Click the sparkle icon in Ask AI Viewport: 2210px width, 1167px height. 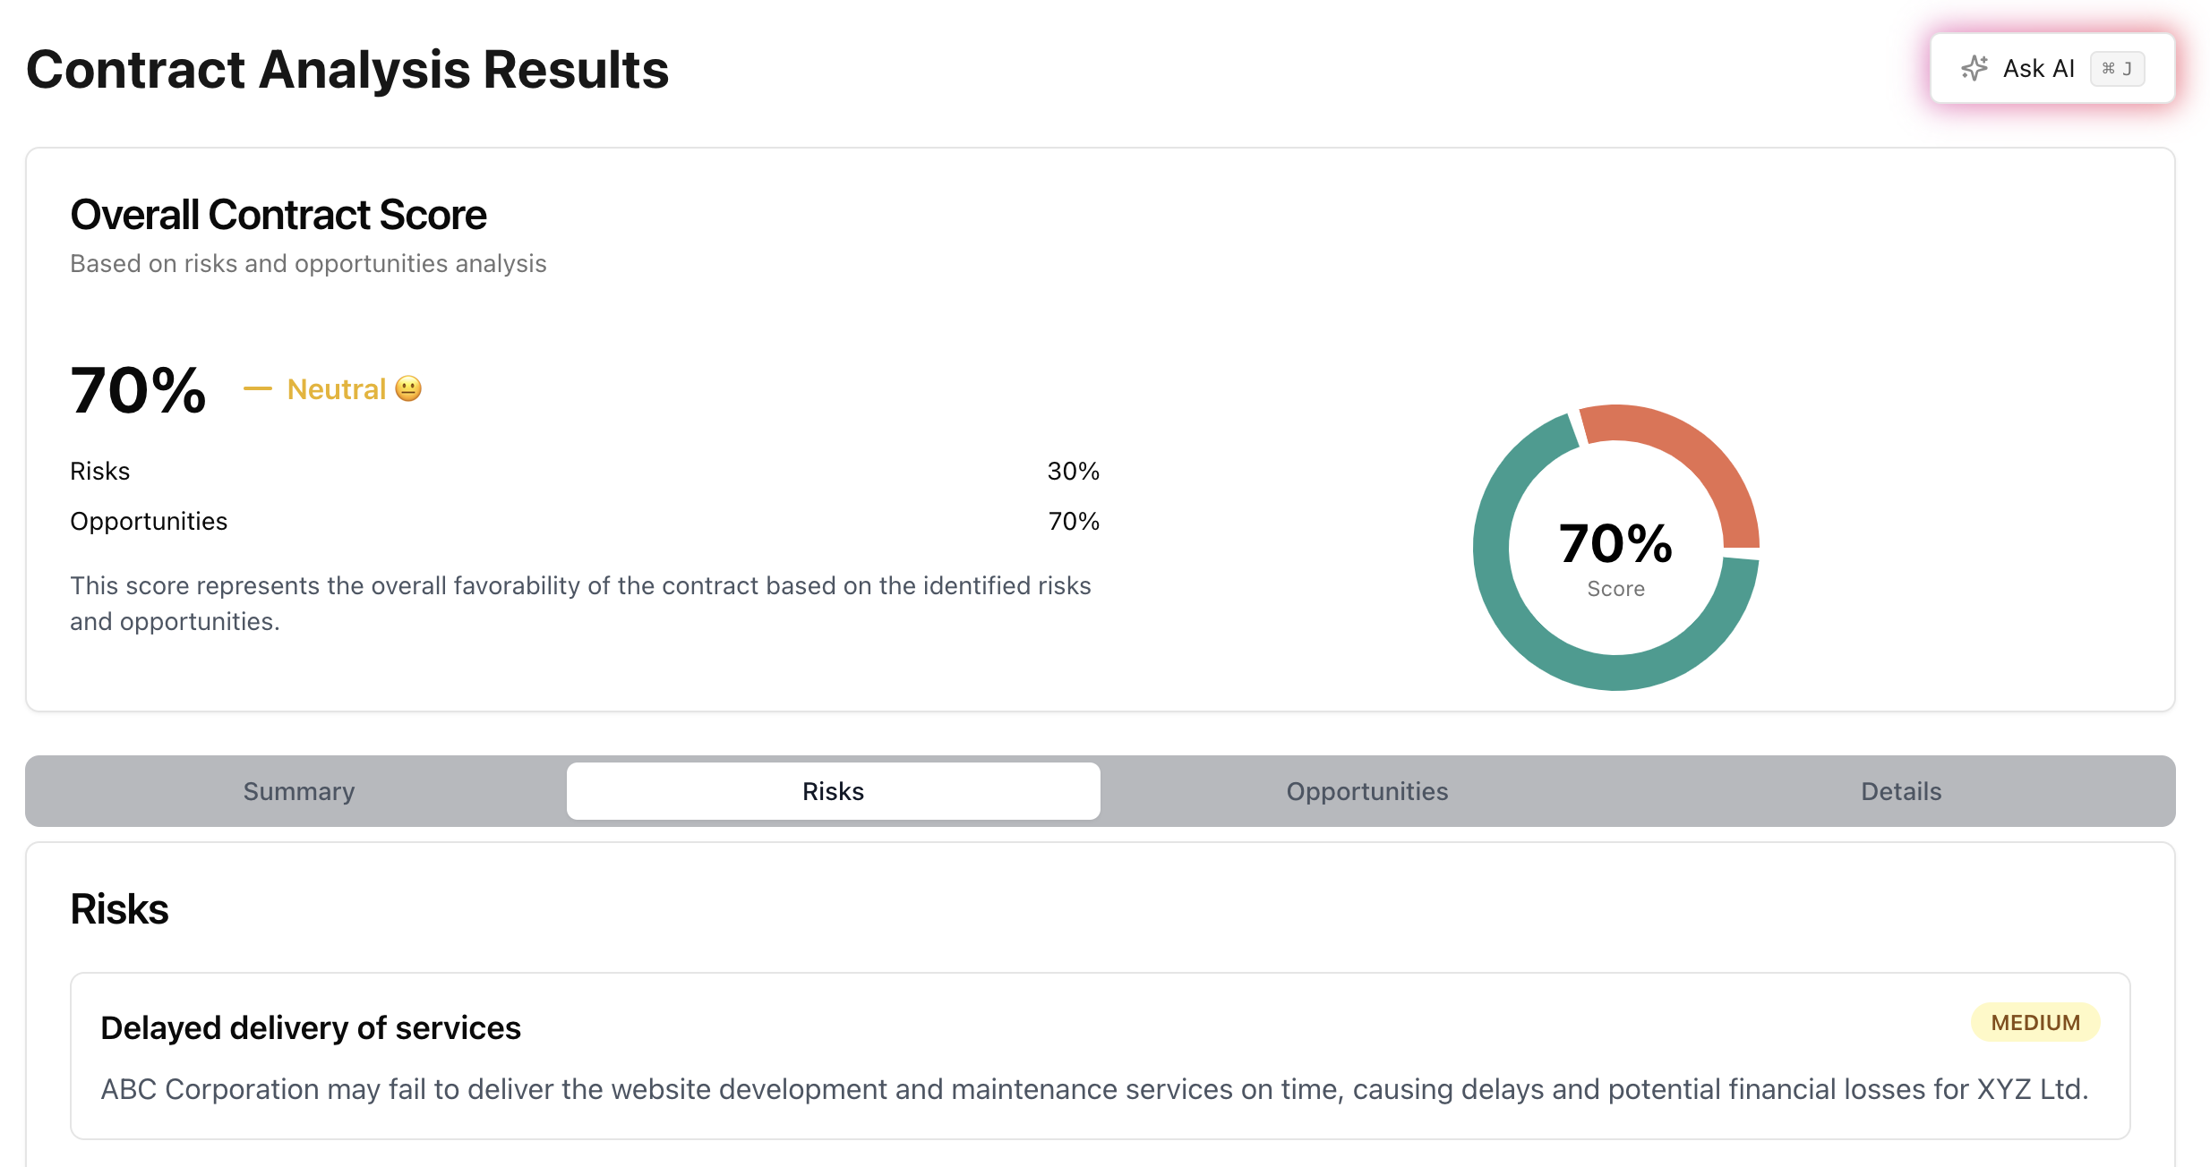[1974, 69]
